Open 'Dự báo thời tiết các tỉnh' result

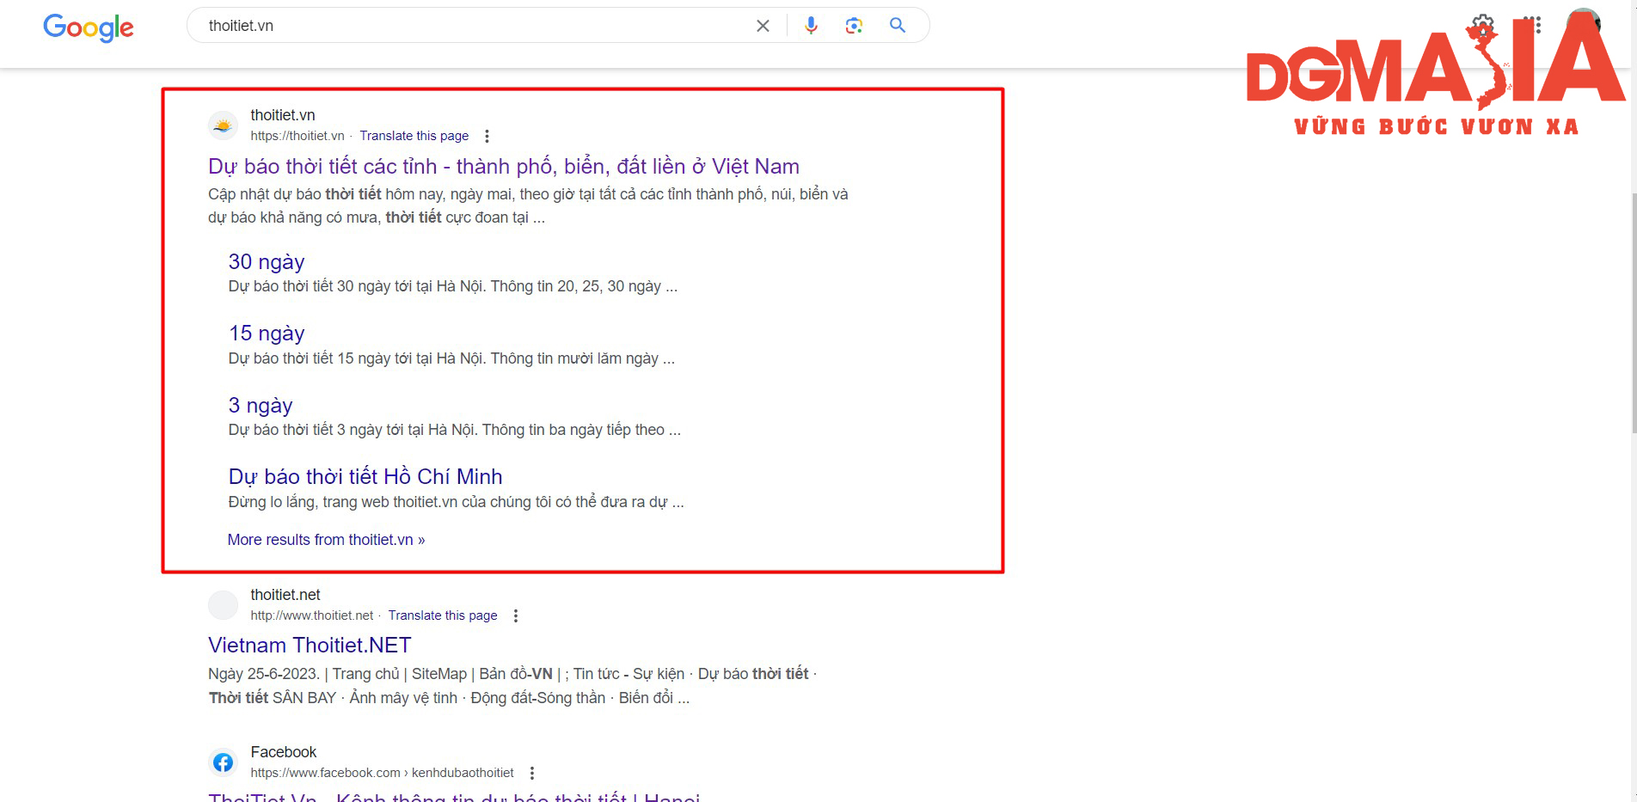(504, 166)
